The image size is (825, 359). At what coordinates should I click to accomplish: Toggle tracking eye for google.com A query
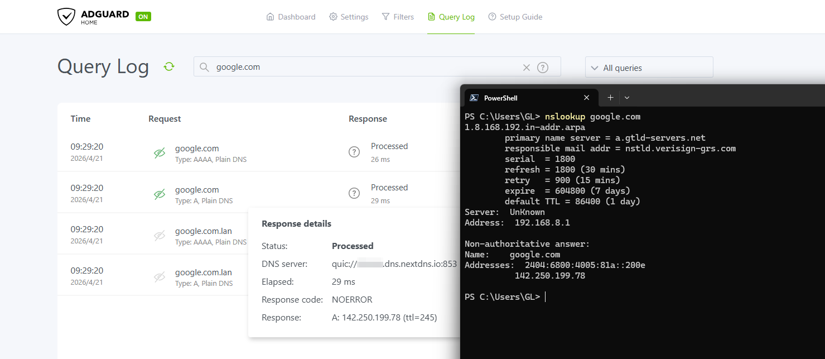(x=160, y=194)
